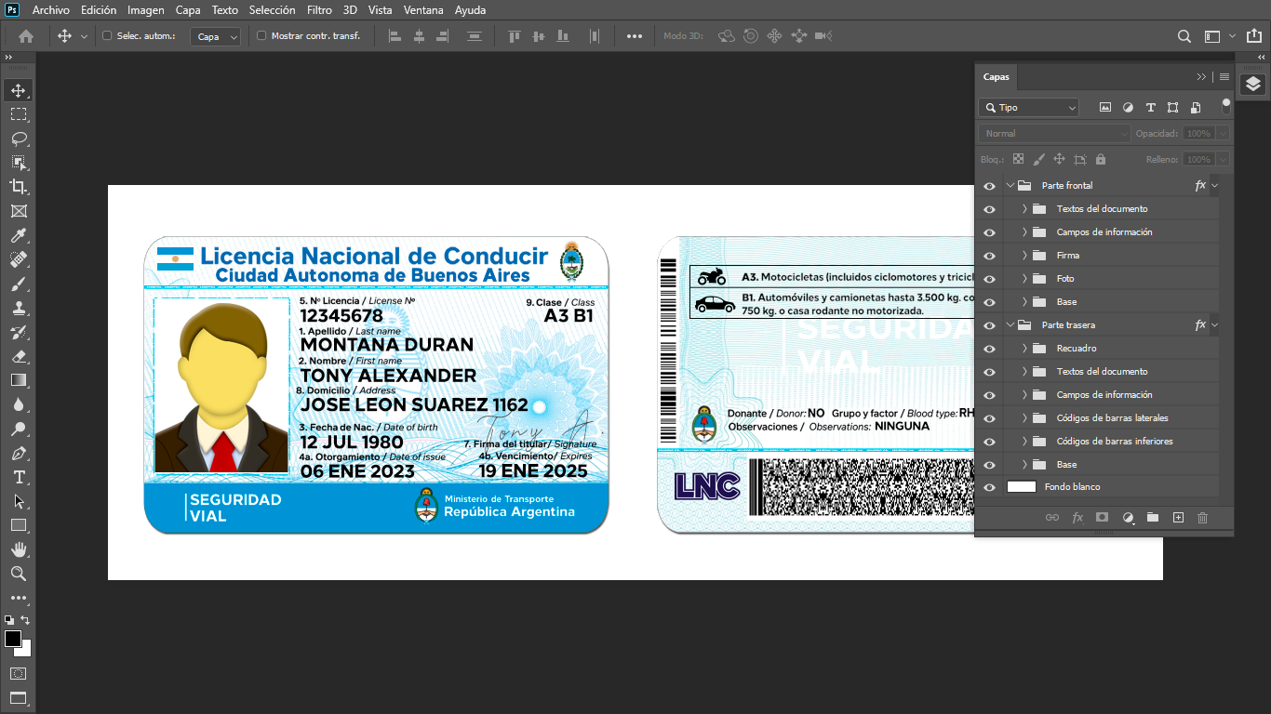Open the Normal blend mode dropdown
The image size is (1271, 714).
(1054, 134)
